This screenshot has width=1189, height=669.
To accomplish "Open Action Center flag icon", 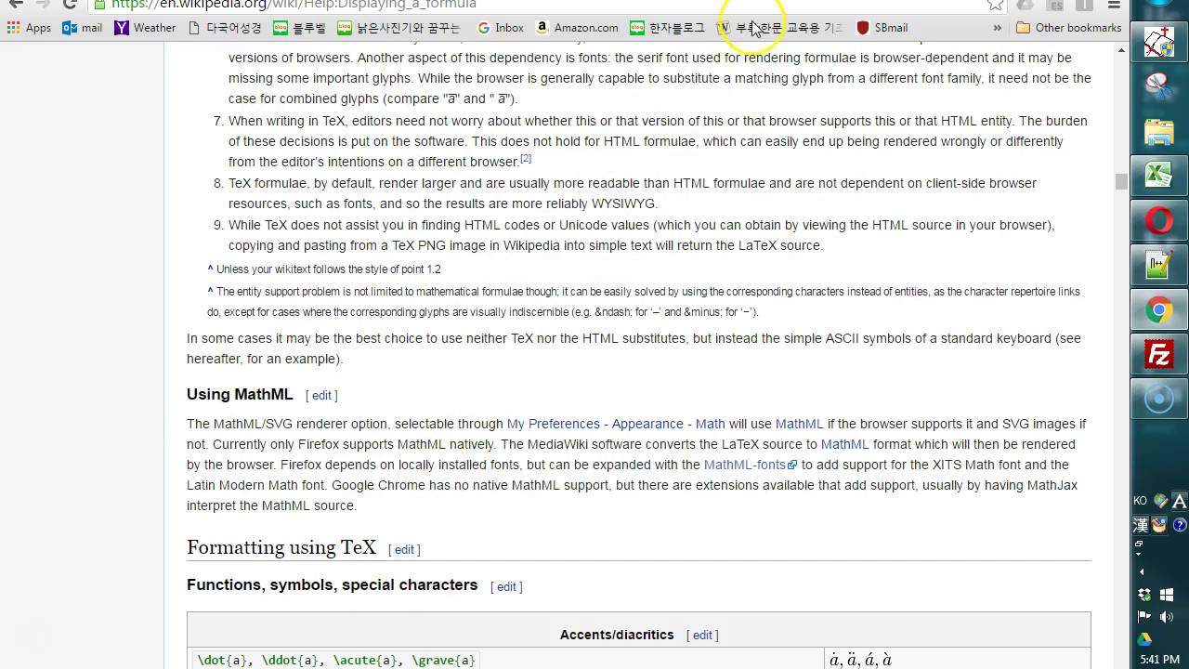I will point(1144,617).
